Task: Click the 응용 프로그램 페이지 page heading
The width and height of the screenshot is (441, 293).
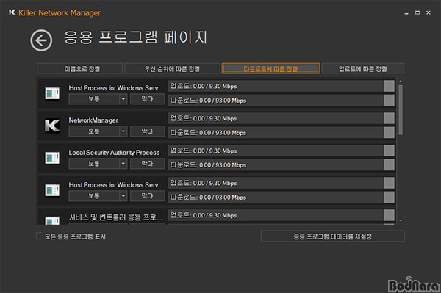Action: 135,37
